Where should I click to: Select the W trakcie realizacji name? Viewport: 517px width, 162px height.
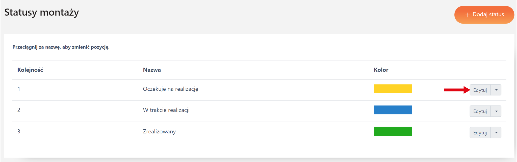click(166, 110)
